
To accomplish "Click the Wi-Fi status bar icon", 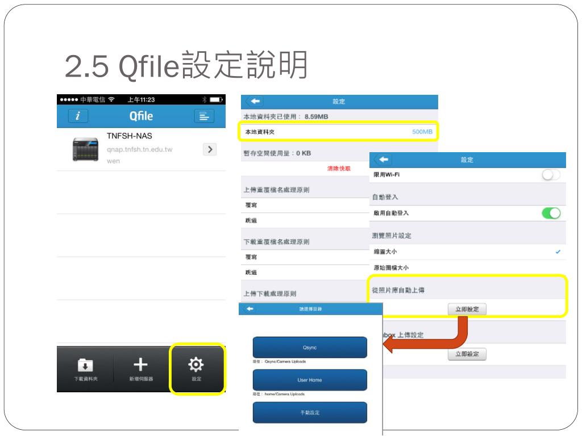I will click(111, 99).
